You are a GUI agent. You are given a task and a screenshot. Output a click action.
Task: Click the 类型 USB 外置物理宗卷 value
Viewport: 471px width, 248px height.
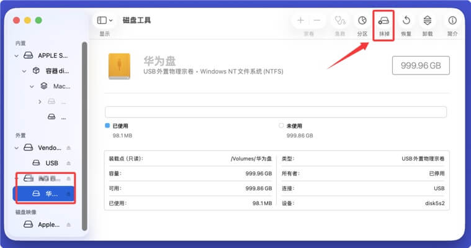coord(423,158)
